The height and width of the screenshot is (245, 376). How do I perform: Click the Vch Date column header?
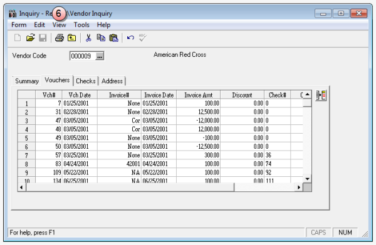click(80, 95)
